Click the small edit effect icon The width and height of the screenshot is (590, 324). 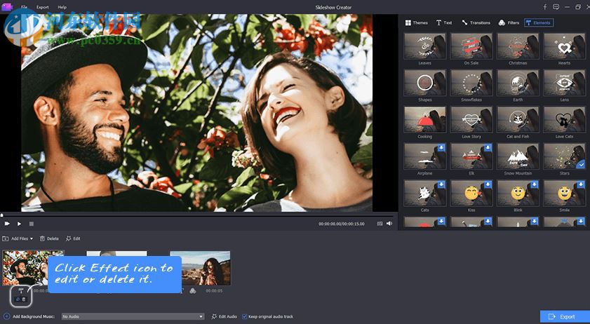point(18,299)
